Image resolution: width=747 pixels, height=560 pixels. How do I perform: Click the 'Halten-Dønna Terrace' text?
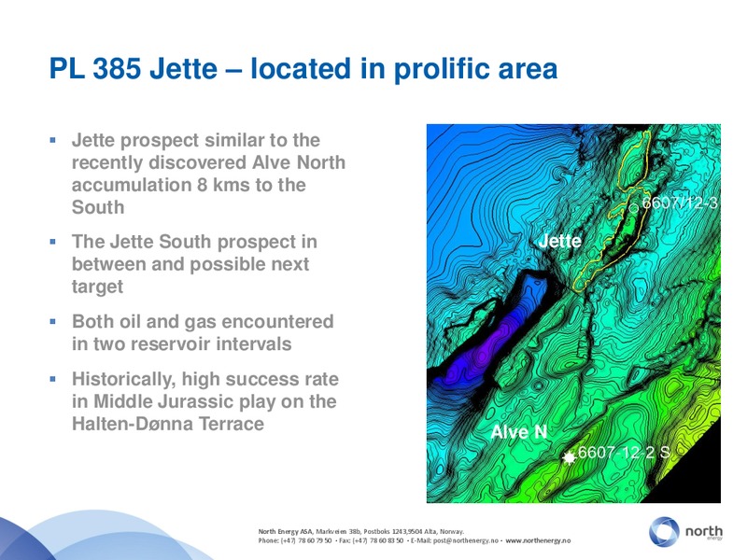click(168, 424)
